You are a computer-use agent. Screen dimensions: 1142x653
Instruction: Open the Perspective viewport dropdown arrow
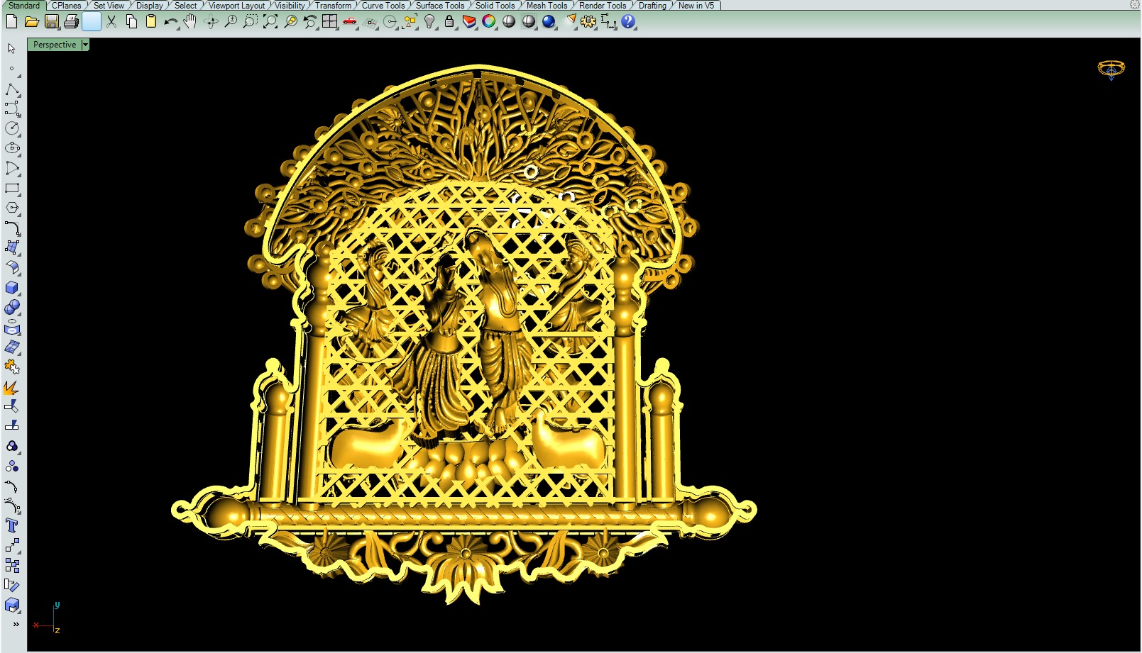pyautogui.click(x=85, y=45)
